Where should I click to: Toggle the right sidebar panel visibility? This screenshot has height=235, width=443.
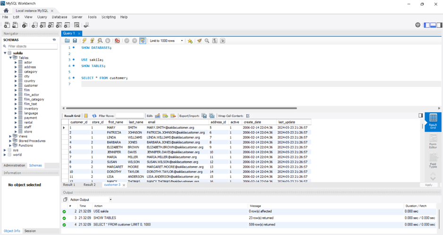(439, 25)
